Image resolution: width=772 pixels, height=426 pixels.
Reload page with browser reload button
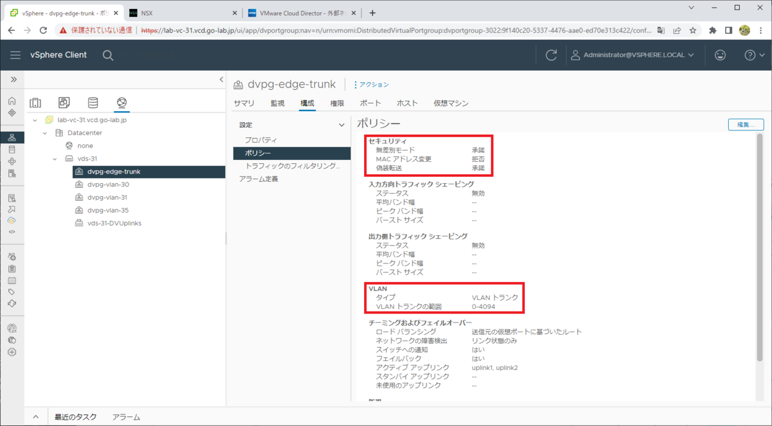(x=43, y=30)
